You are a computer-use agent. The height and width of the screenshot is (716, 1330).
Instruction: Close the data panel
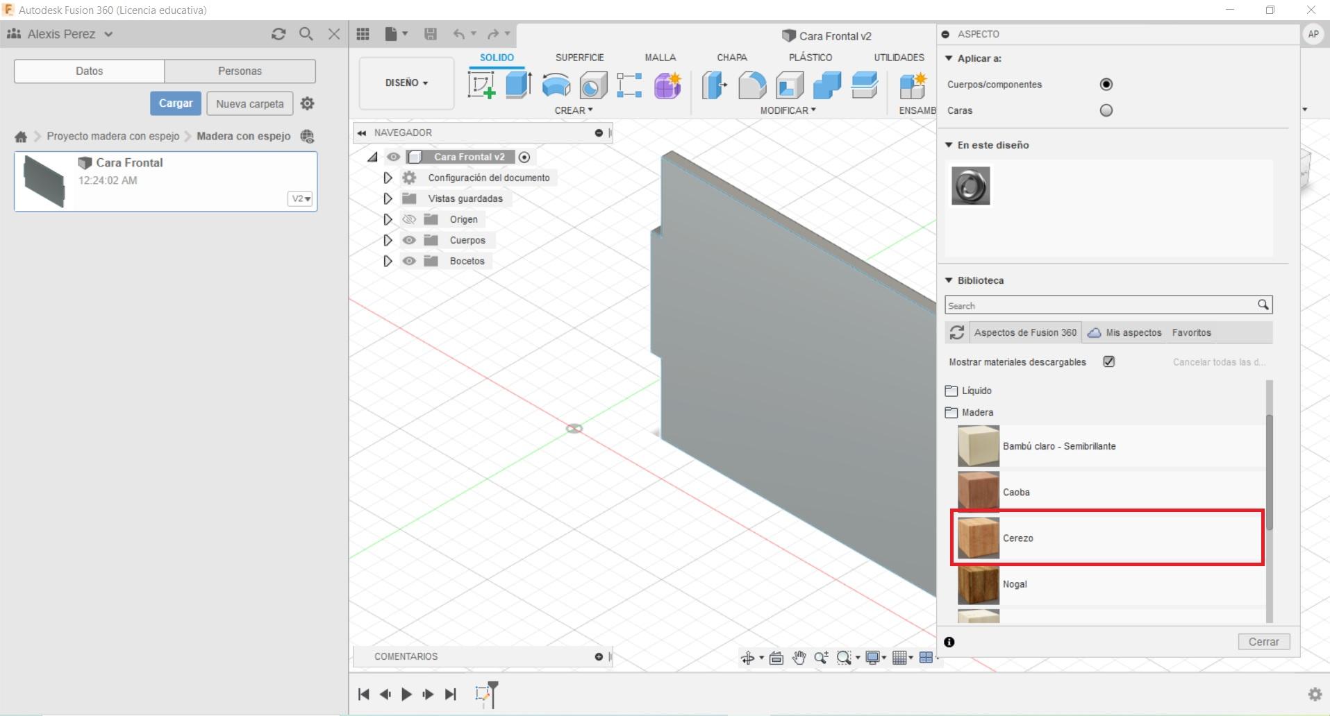[x=334, y=34]
